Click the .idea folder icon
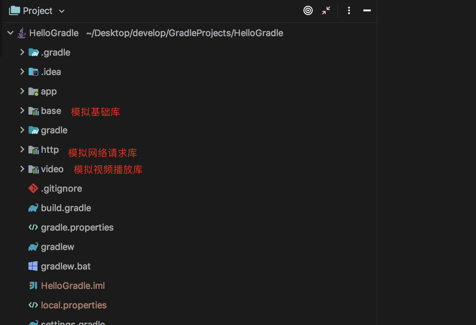 33,72
